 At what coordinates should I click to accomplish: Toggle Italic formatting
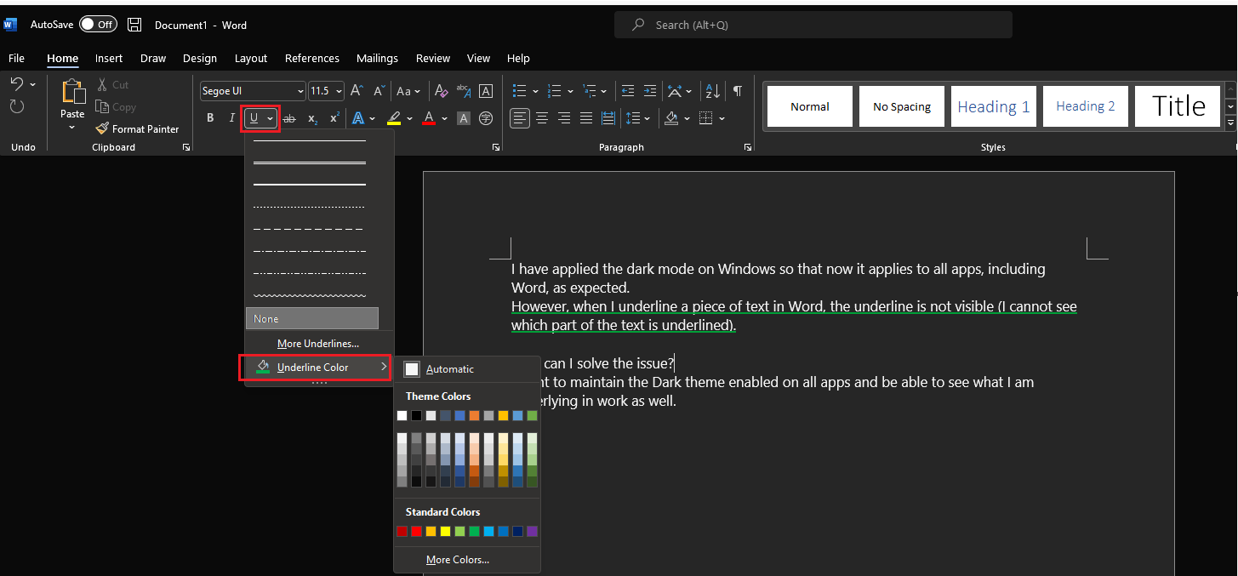pyautogui.click(x=231, y=118)
